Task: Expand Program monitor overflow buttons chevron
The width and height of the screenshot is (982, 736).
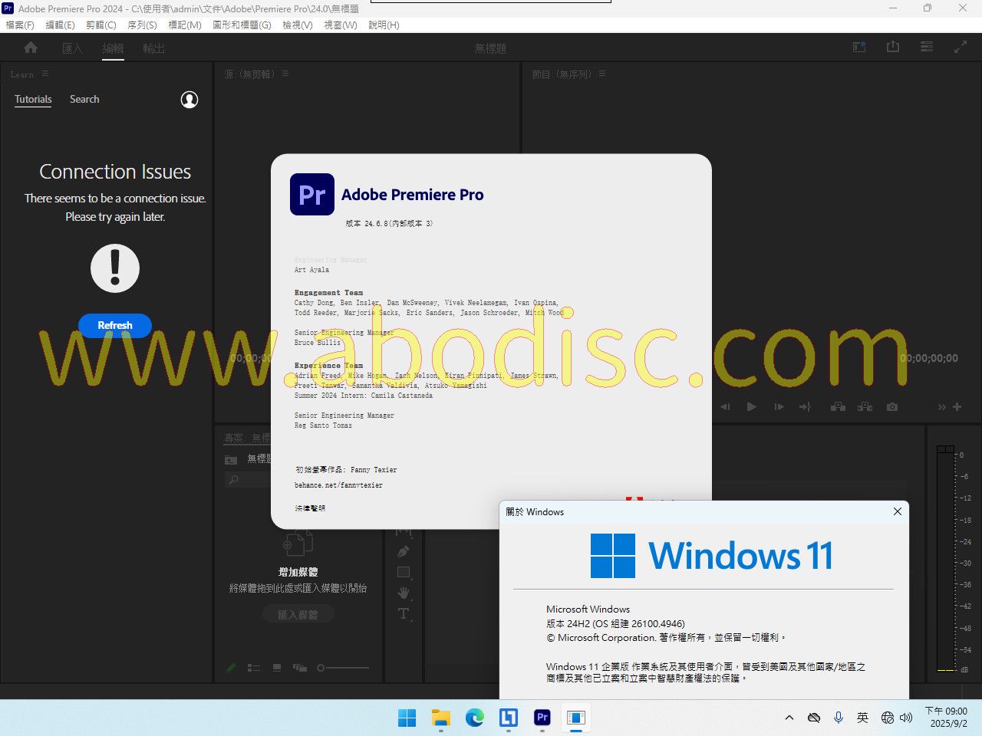Action: coord(941,407)
